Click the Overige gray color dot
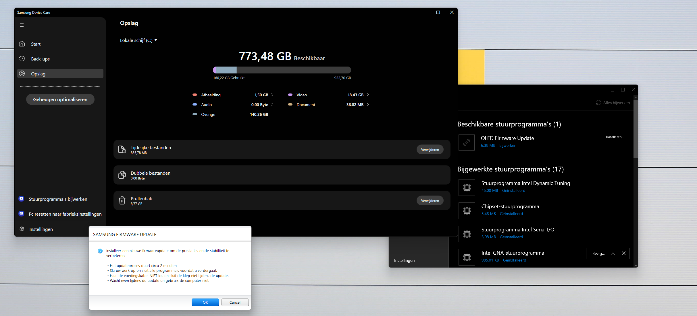697x316 pixels. pyautogui.click(x=195, y=114)
